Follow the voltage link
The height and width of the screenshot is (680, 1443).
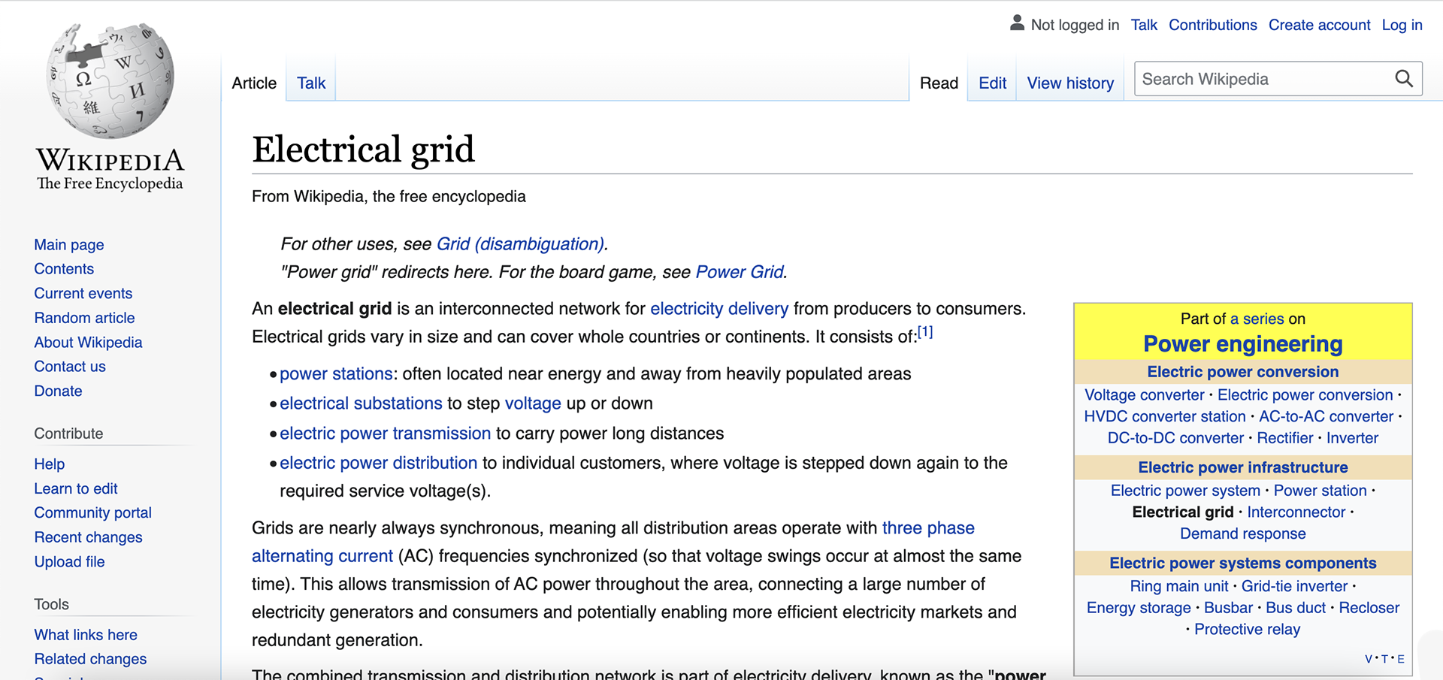533,403
